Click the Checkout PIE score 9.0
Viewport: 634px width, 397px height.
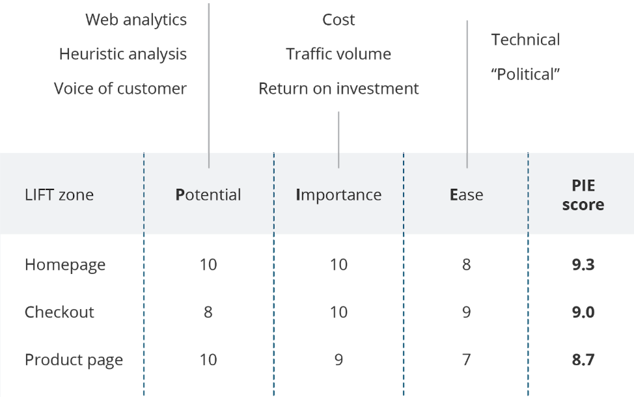(x=583, y=312)
